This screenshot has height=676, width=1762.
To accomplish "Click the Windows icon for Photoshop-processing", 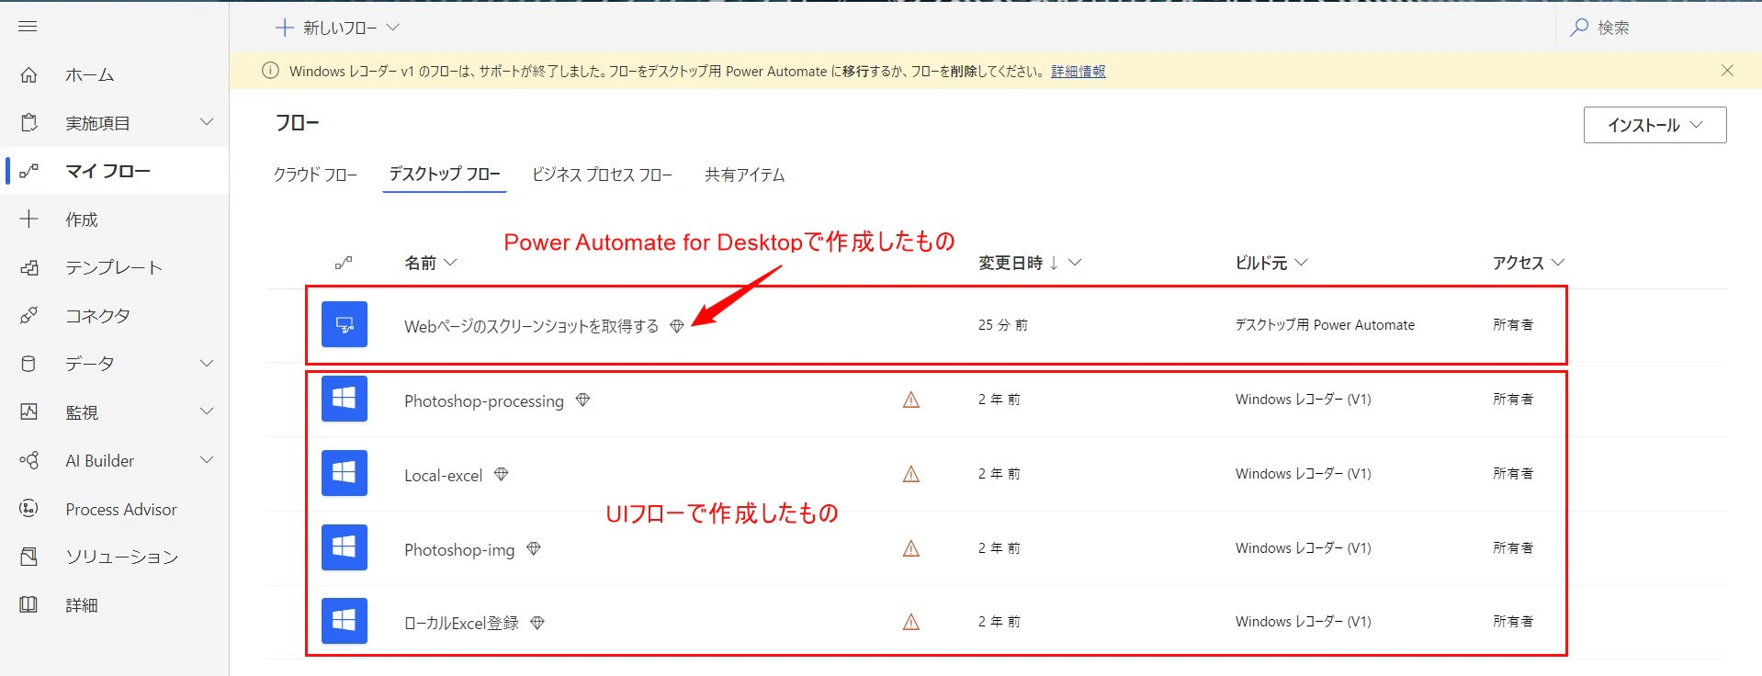I will pos(344,399).
